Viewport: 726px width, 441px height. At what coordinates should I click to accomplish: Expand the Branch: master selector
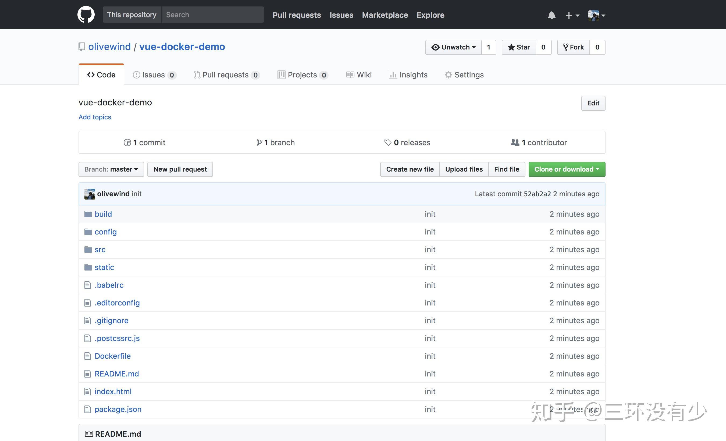(x=111, y=169)
